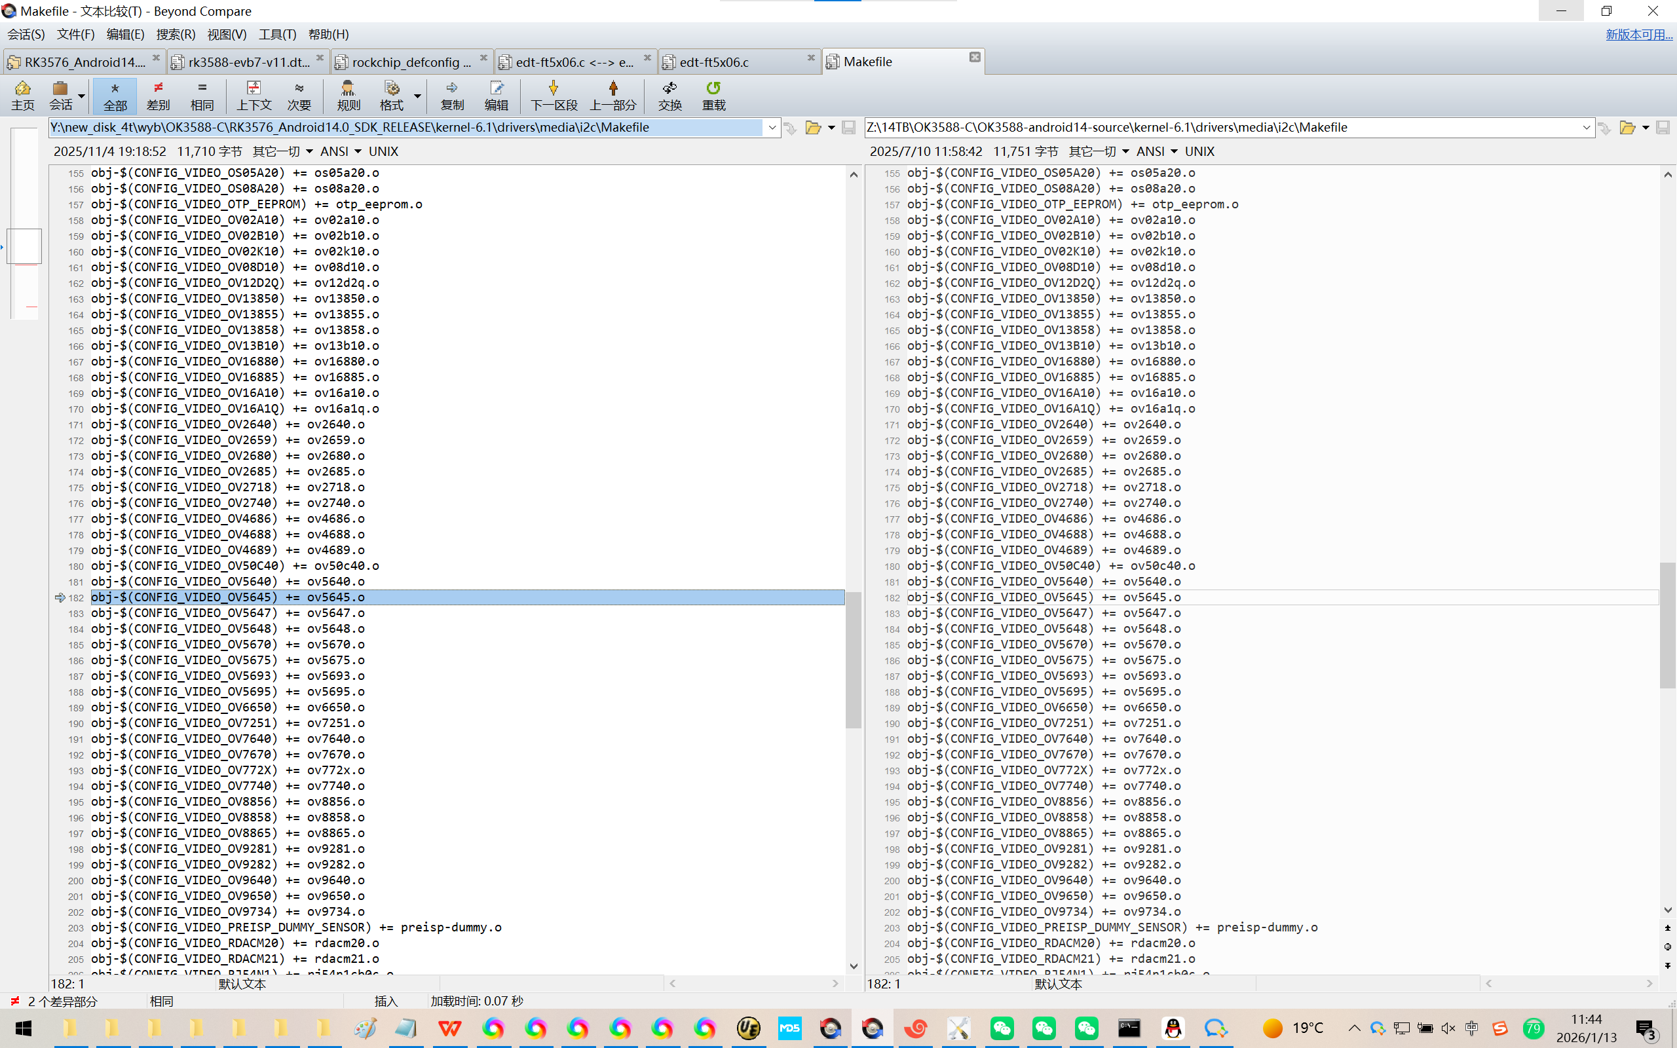Click the new version available (新版本可用) link
The width and height of the screenshot is (1677, 1048).
[x=1638, y=34]
